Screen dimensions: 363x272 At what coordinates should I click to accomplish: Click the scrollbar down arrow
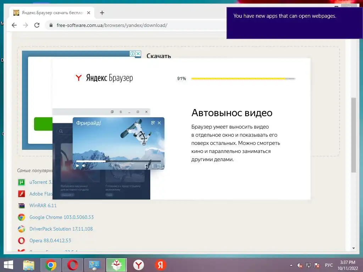point(353,248)
